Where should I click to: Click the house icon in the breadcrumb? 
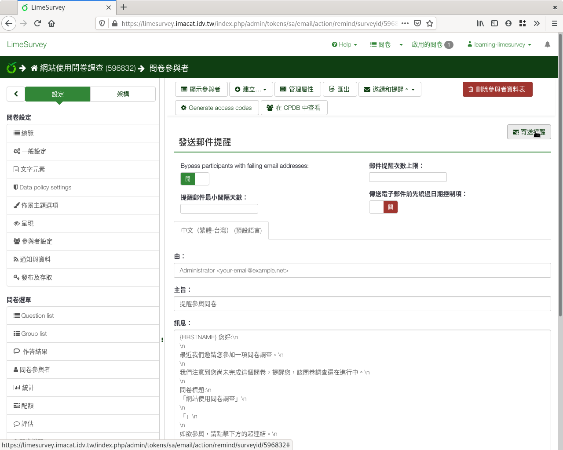pos(34,68)
